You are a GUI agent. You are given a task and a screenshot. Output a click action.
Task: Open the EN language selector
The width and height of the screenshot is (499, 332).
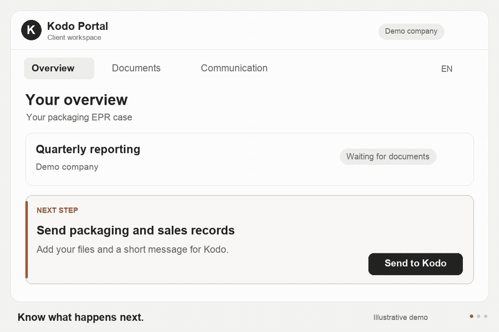(x=446, y=69)
